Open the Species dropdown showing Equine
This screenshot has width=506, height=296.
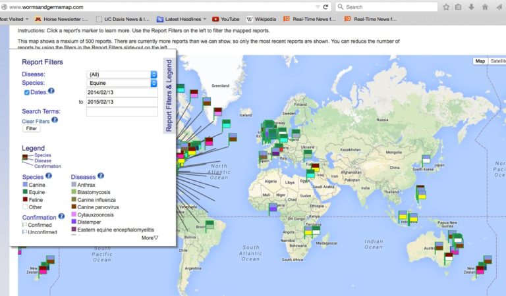coord(122,83)
